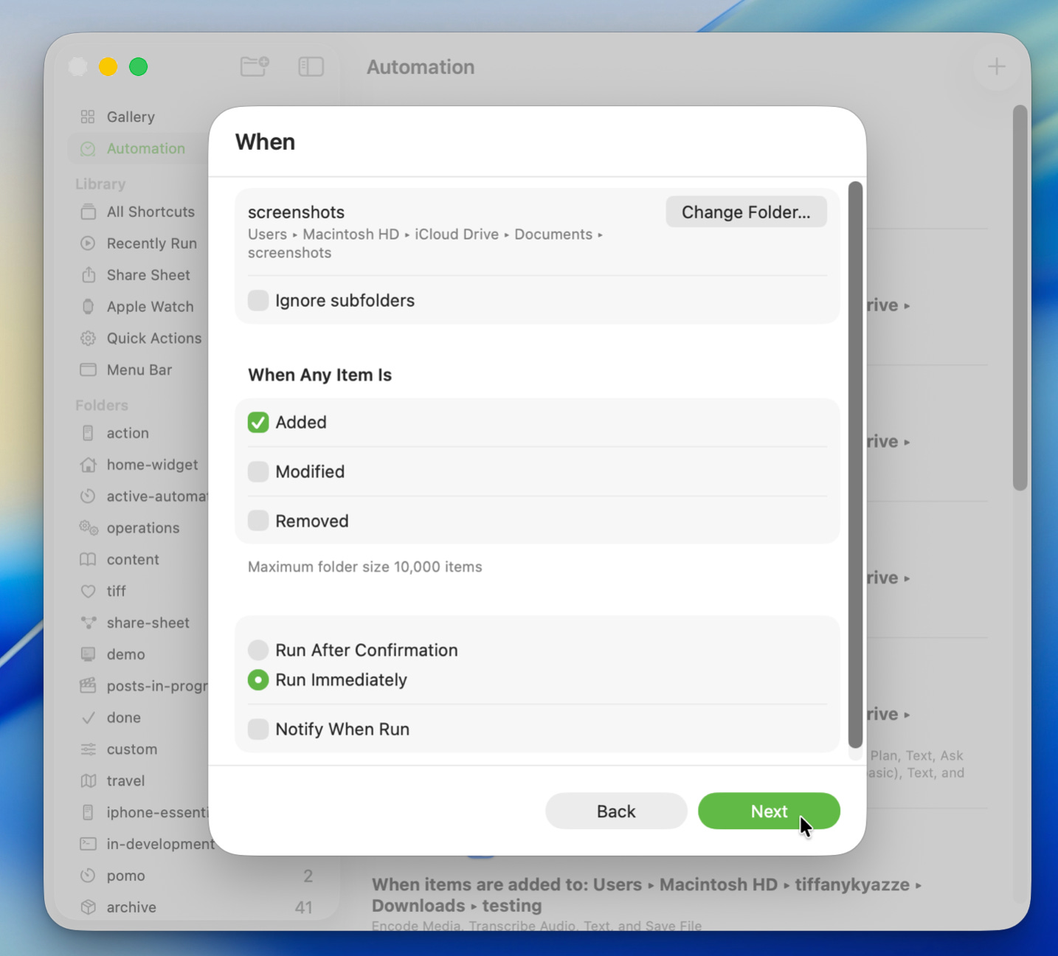Viewport: 1058px width, 956px height.
Task: Click the in-development terminal icon
Action: coord(88,844)
